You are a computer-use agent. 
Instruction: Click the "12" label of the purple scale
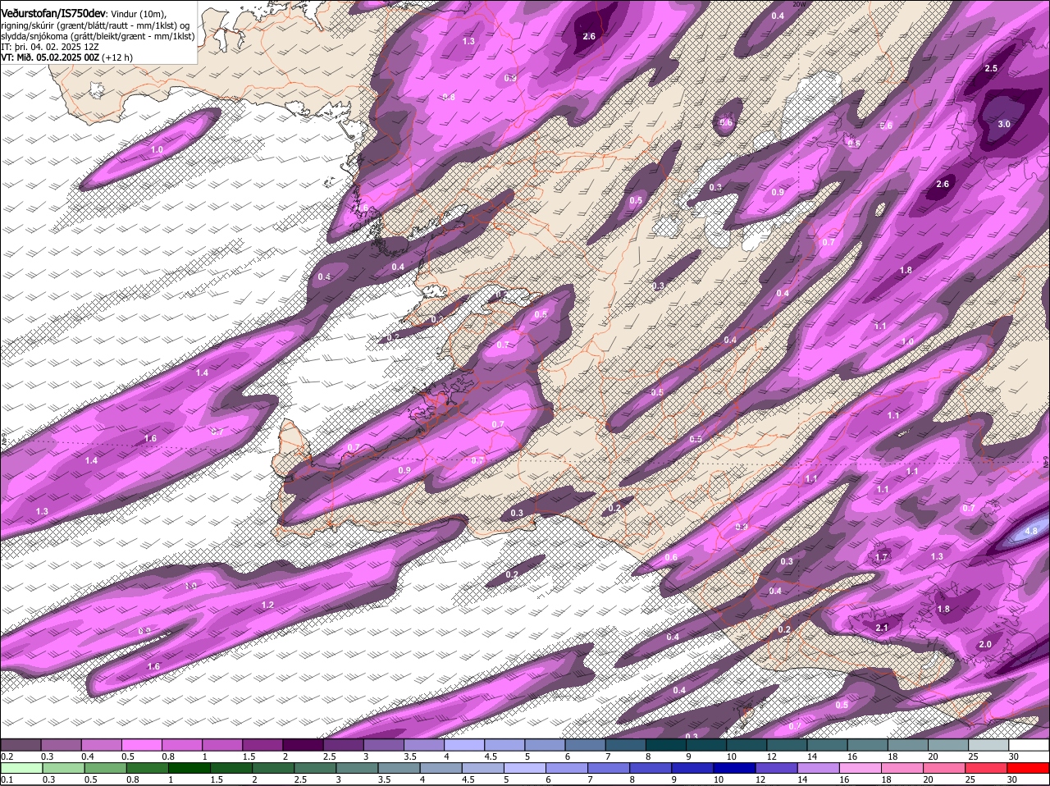[x=770, y=756]
